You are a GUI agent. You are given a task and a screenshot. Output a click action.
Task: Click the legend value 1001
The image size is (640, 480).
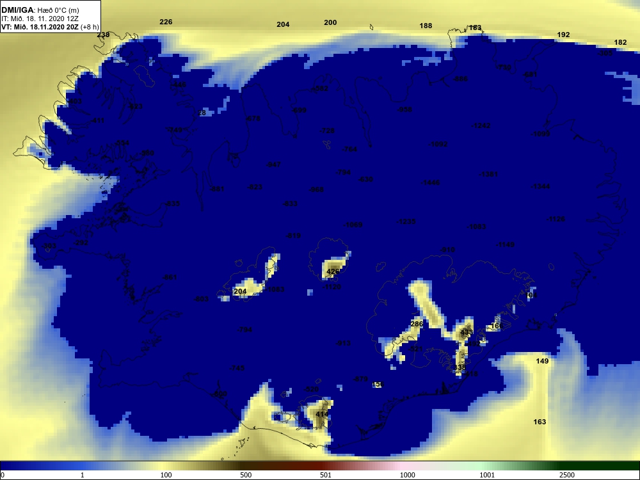point(487,475)
